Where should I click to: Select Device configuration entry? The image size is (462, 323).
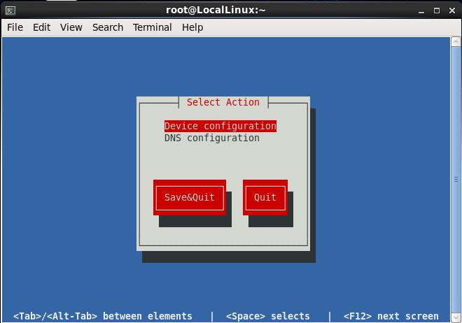(220, 126)
